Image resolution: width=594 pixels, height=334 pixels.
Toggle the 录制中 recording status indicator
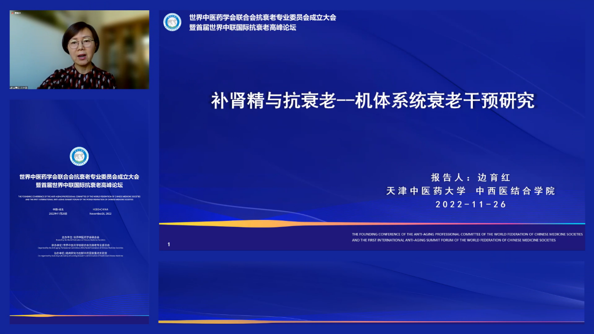click(x=17, y=13)
